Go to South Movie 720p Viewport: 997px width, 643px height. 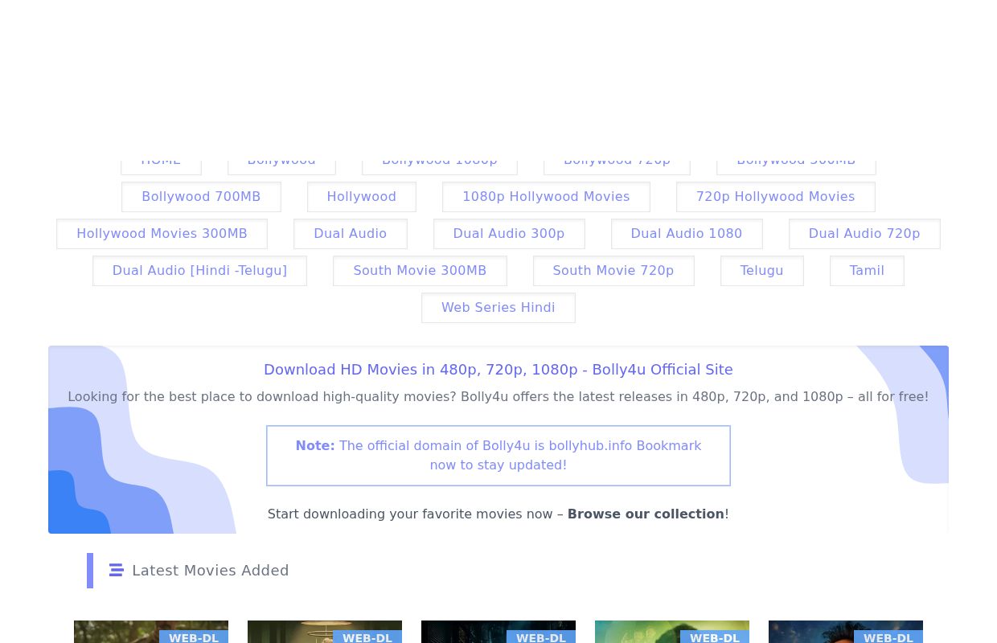pyautogui.click(x=613, y=271)
